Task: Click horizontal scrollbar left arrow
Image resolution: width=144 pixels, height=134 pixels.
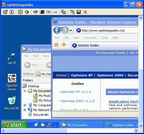Action: (x=3, y=130)
